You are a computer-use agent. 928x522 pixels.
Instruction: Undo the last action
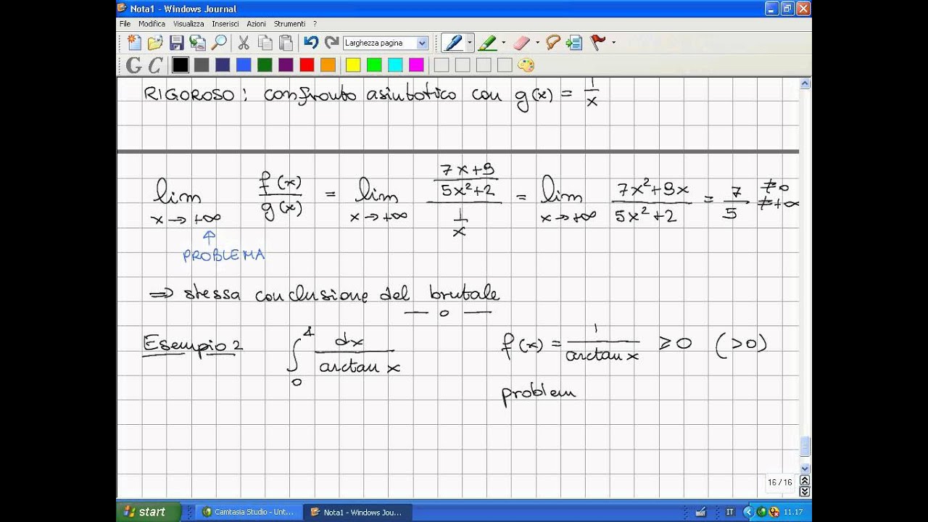(311, 43)
